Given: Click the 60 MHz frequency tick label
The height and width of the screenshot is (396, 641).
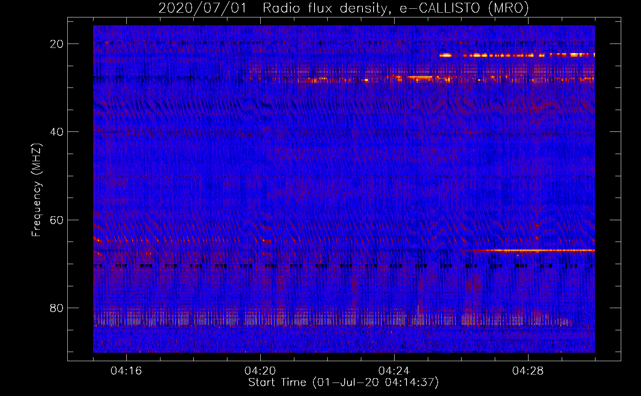Looking at the screenshot, I should [57, 220].
